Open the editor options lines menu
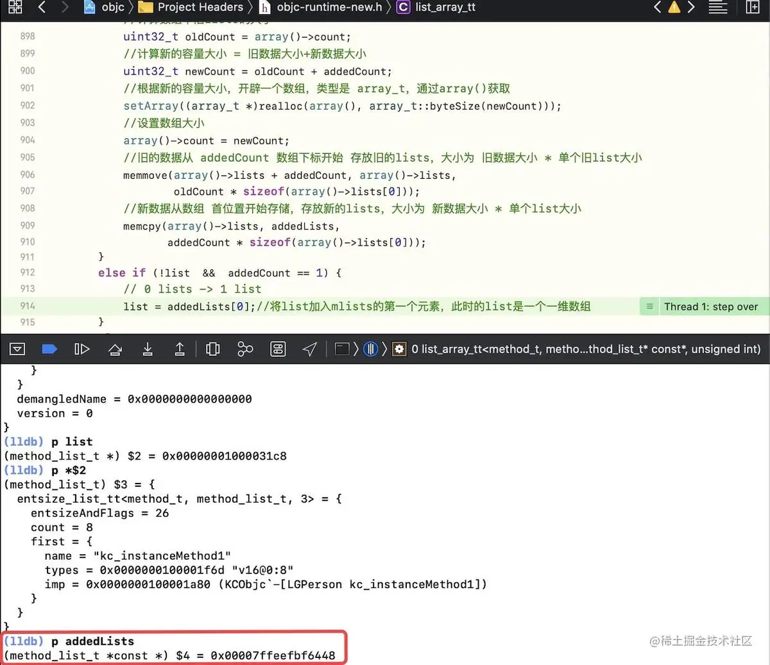 click(718, 7)
